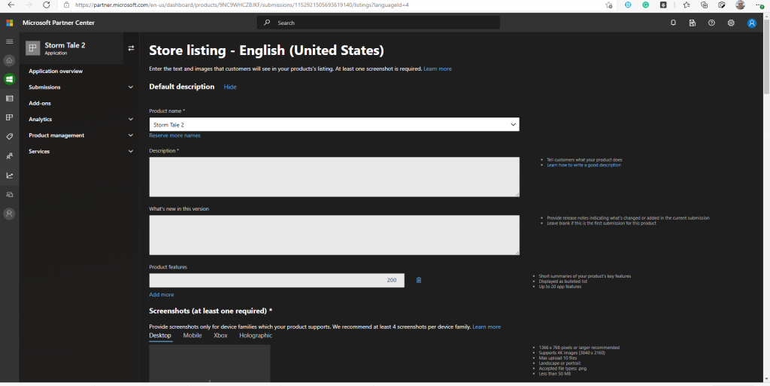Expand the Product management section
Screen dimensions: 770x386
(131, 135)
